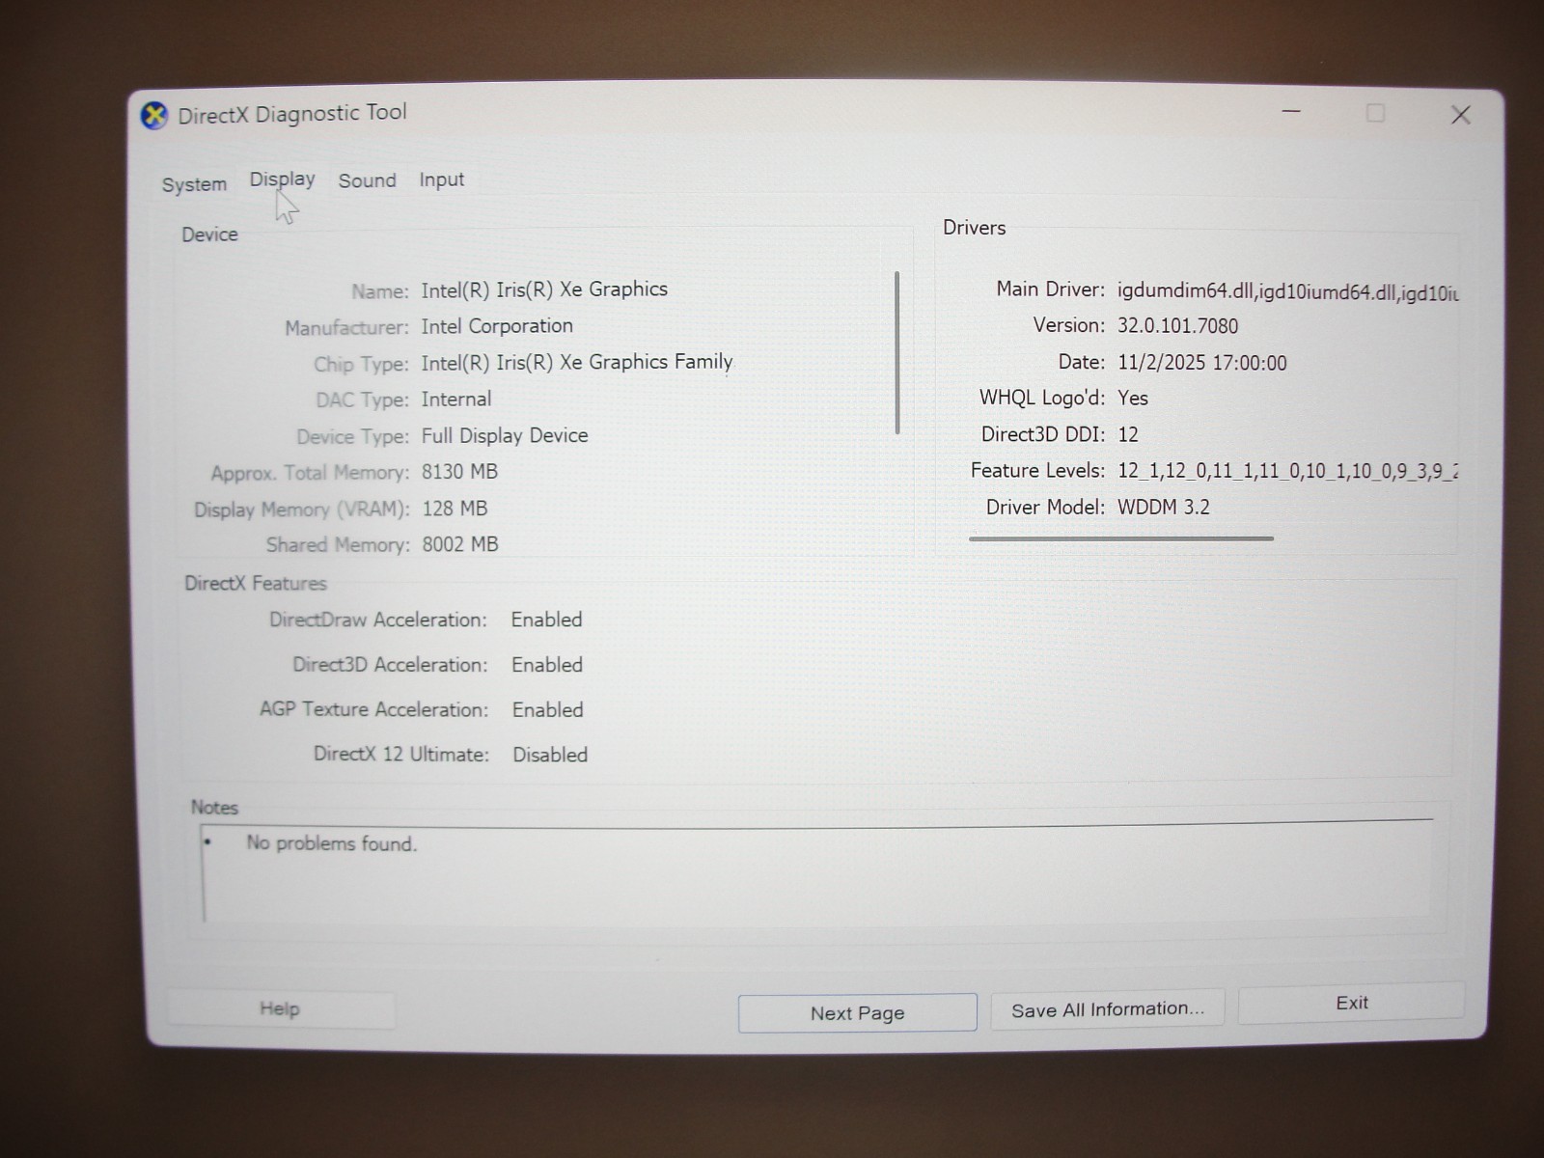Click the Main Driver file list value
1544x1158 pixels.
(x=1287, y=292)
